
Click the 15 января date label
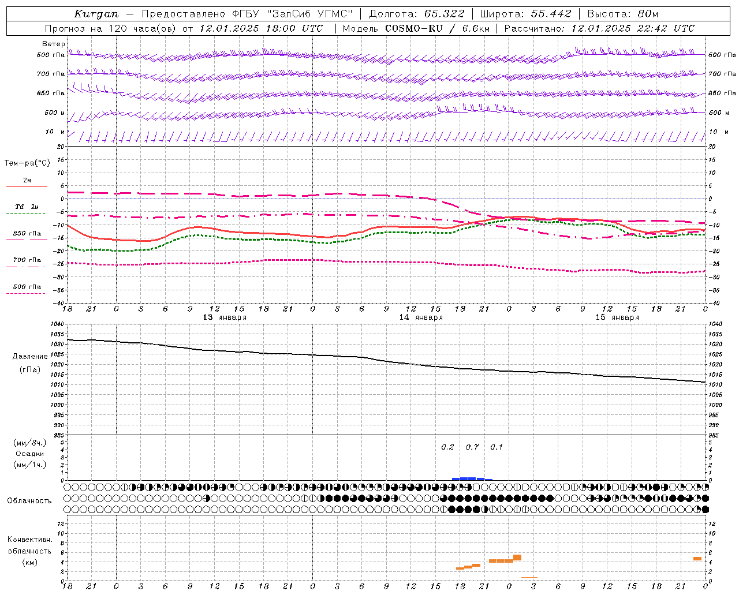(617, 317)
